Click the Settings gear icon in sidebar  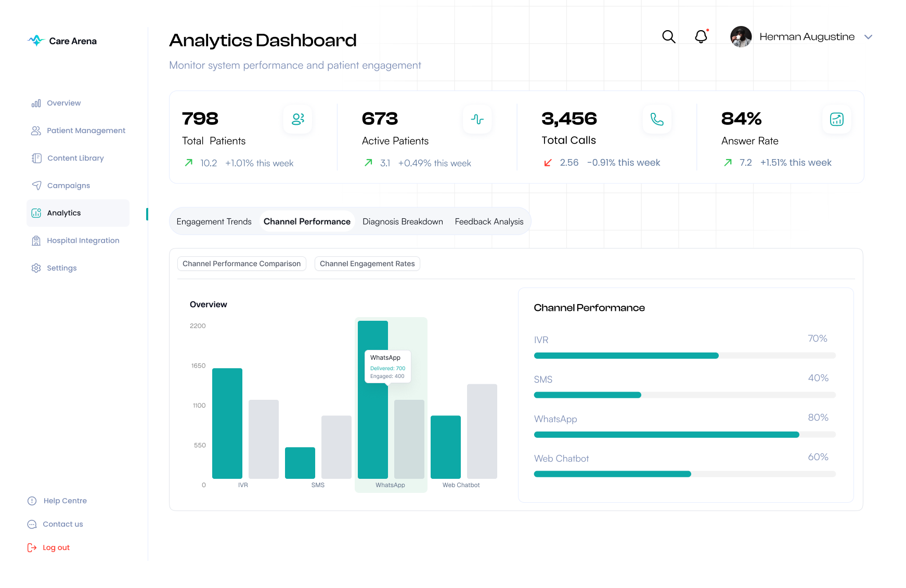(x=36, y=268)
